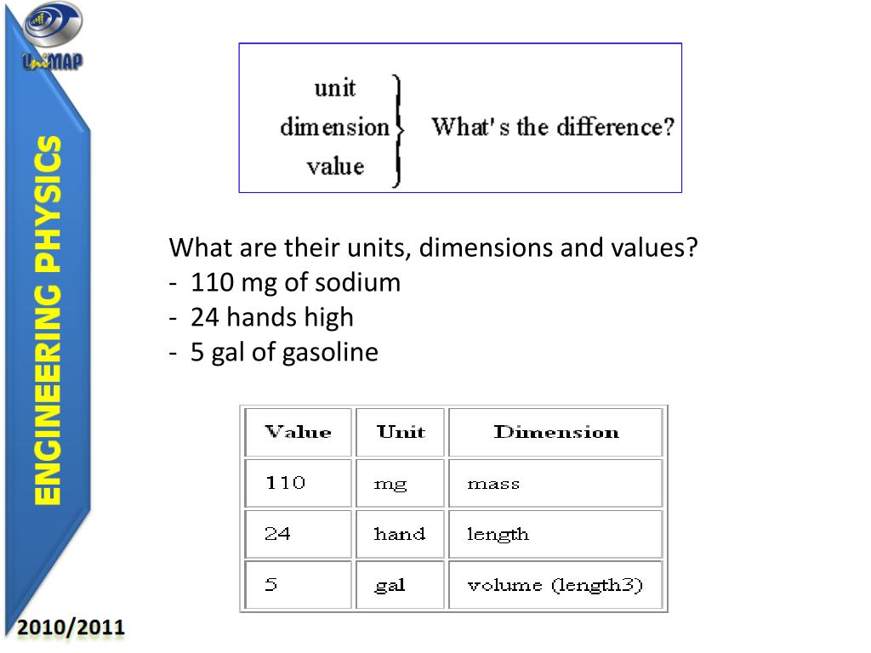Screen dimensions: 871x653
Task: Click the "mg" unit cell
Action: (400, 483)
